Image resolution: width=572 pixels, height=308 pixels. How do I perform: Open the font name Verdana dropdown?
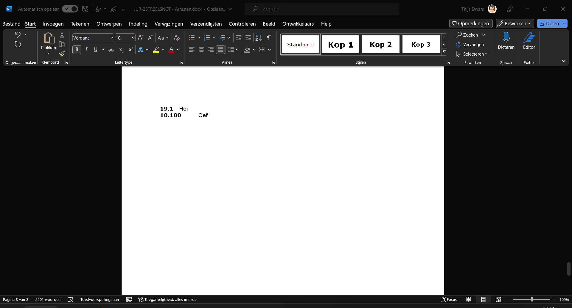(x=112, y=38)
